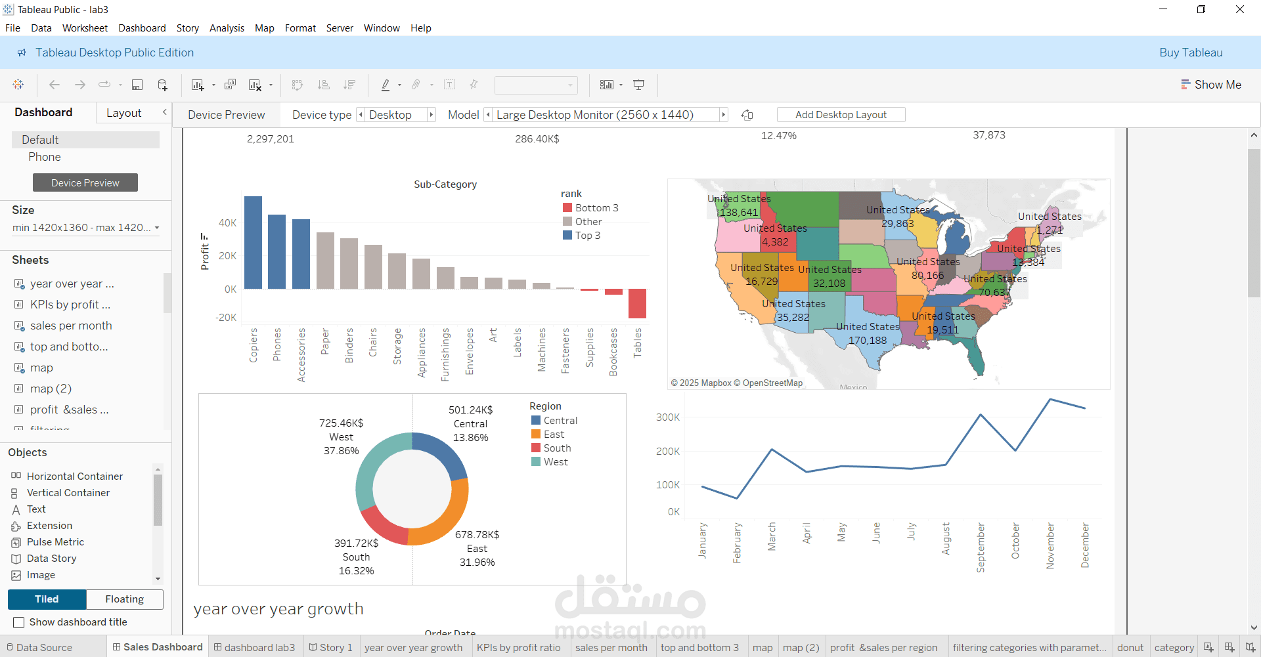
Task: Enable Show dashboard title checkbox
Action: (x=19, y=622)
